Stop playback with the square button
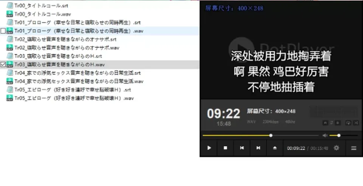This screenshot has width=363, height=186. pyautogui.click(x=225, y=148)
